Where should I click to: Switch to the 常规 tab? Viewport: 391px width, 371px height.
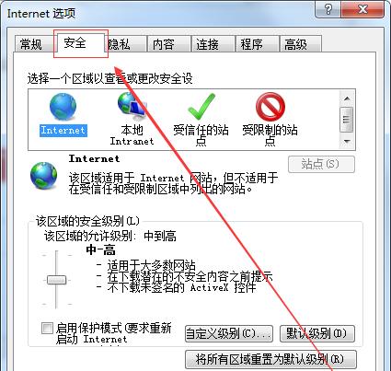[x=30, y=44]
